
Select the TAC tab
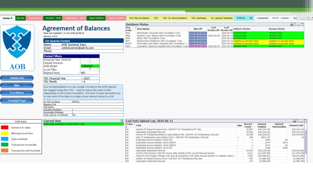(x=156, y=18)
